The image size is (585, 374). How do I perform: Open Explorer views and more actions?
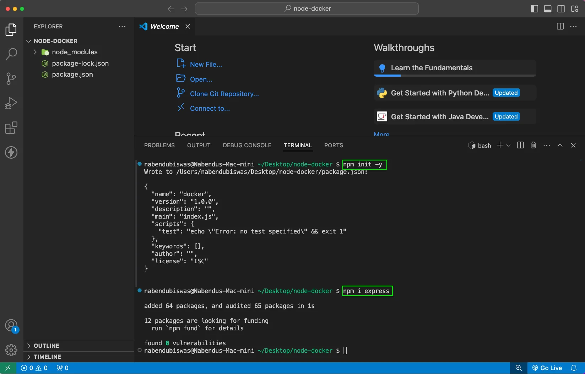click(x=122, y=26)
